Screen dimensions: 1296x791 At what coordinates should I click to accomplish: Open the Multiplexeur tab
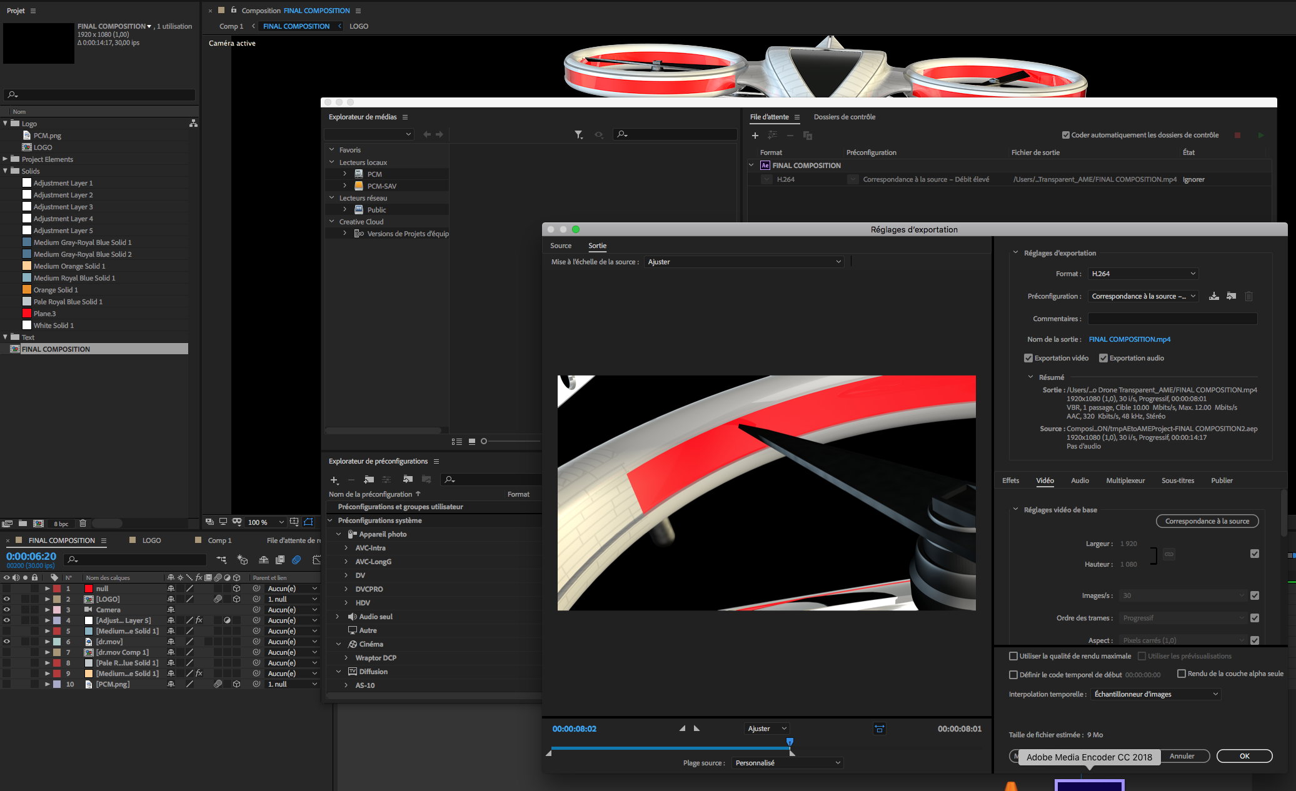(x=1125, y=480)
